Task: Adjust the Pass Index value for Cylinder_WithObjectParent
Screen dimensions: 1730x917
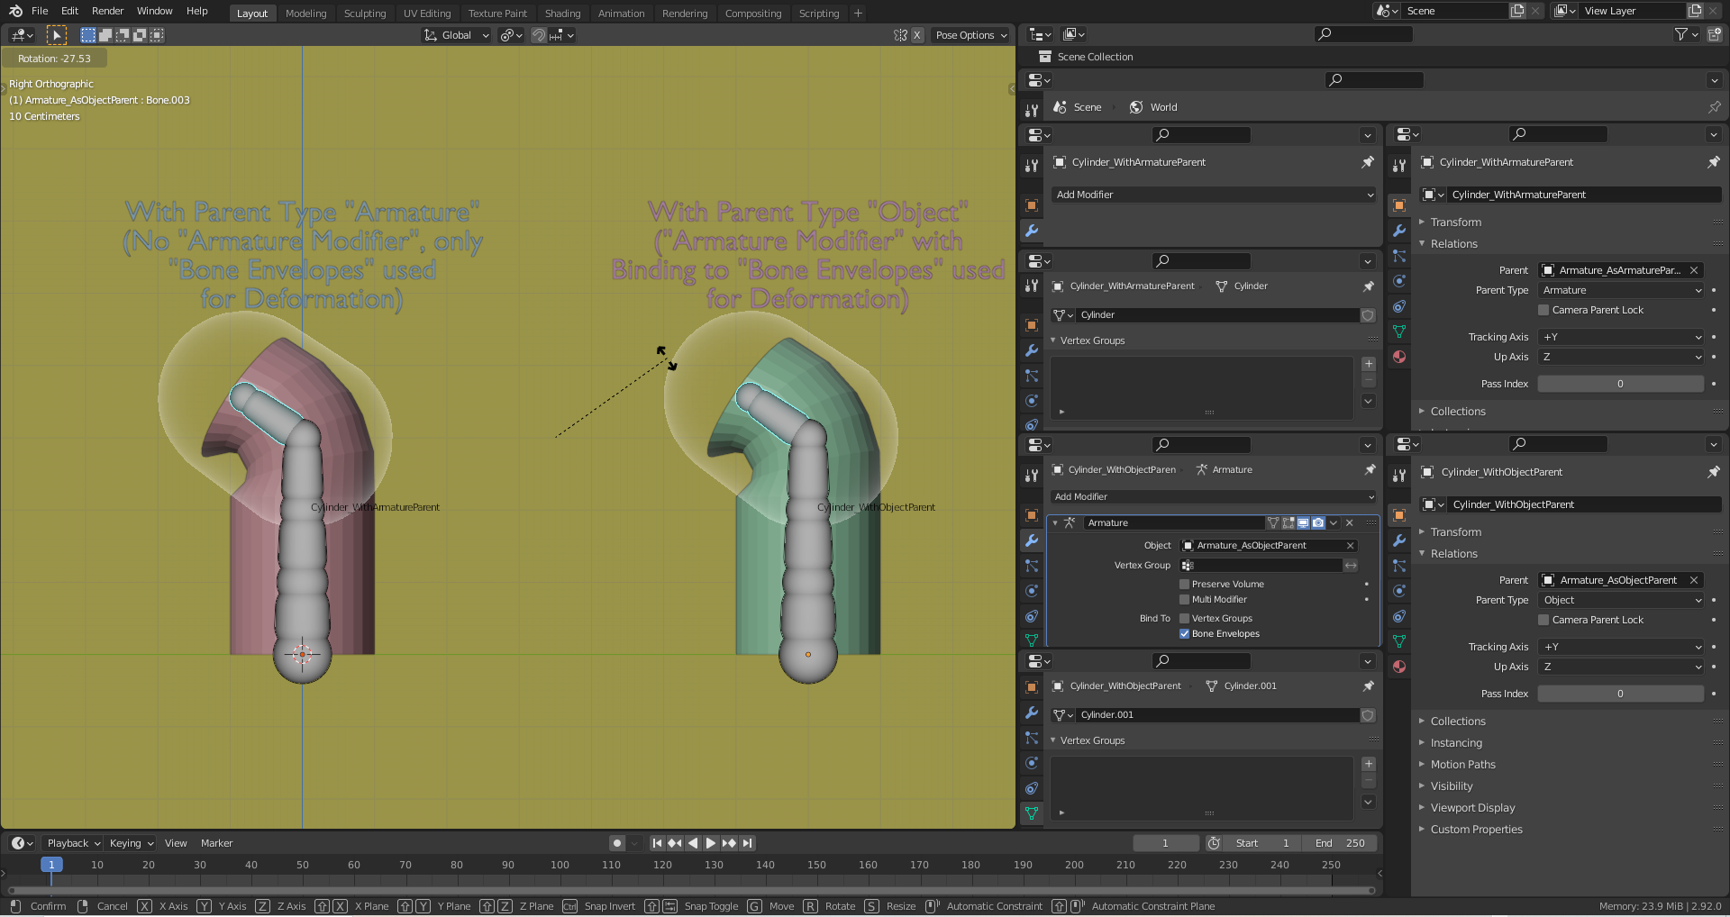Action: point(1620,694)
